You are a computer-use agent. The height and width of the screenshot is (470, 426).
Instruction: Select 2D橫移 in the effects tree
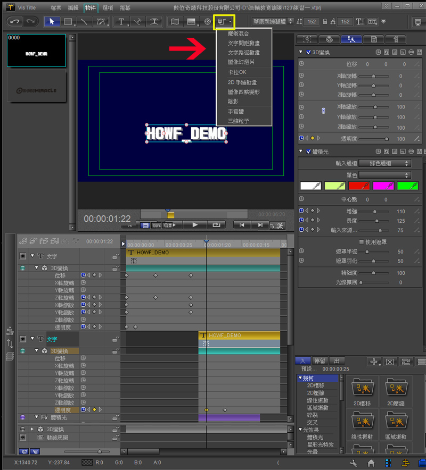pyautogui.click(x=316, y=385)
